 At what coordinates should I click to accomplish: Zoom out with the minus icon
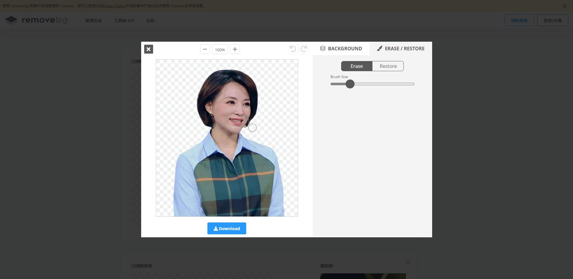(x=205, y=49)
